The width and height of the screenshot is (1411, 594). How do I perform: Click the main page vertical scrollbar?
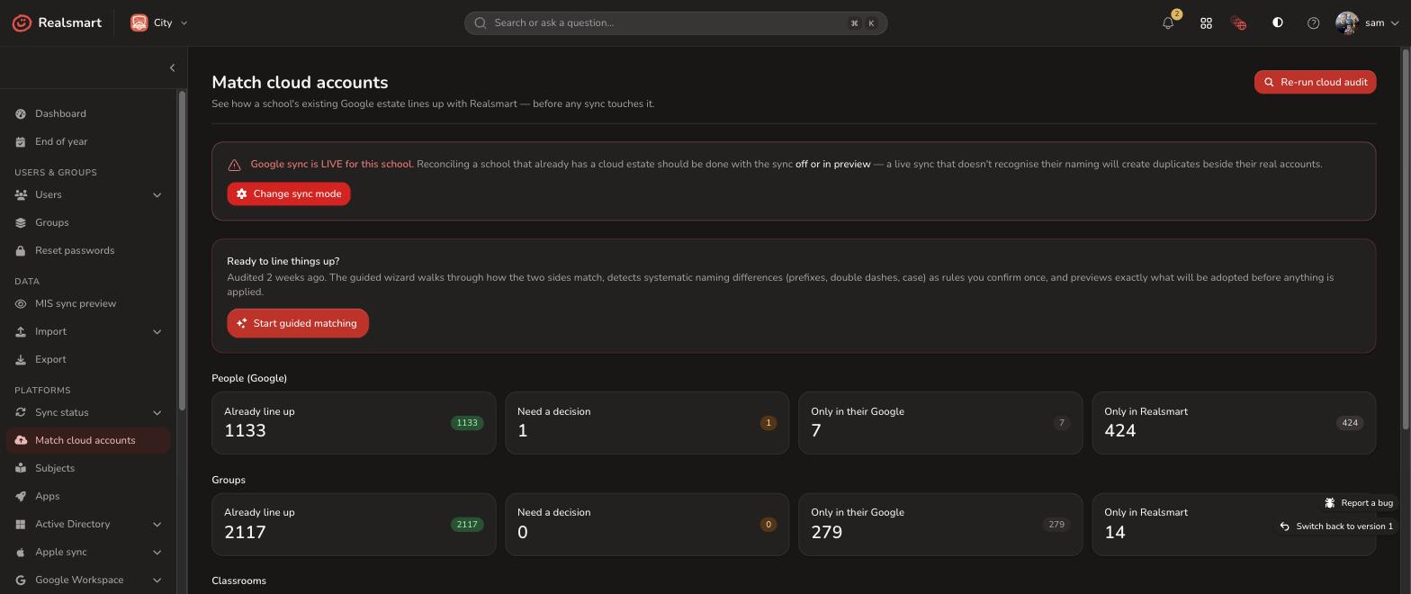point(1406,238)
